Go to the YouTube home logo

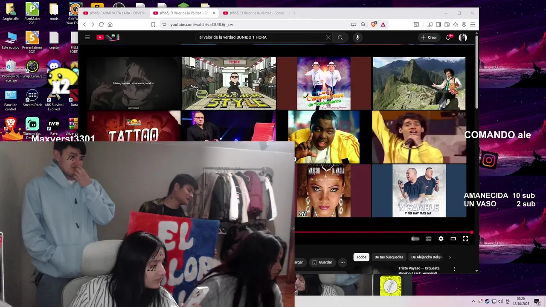pos(108,38)
